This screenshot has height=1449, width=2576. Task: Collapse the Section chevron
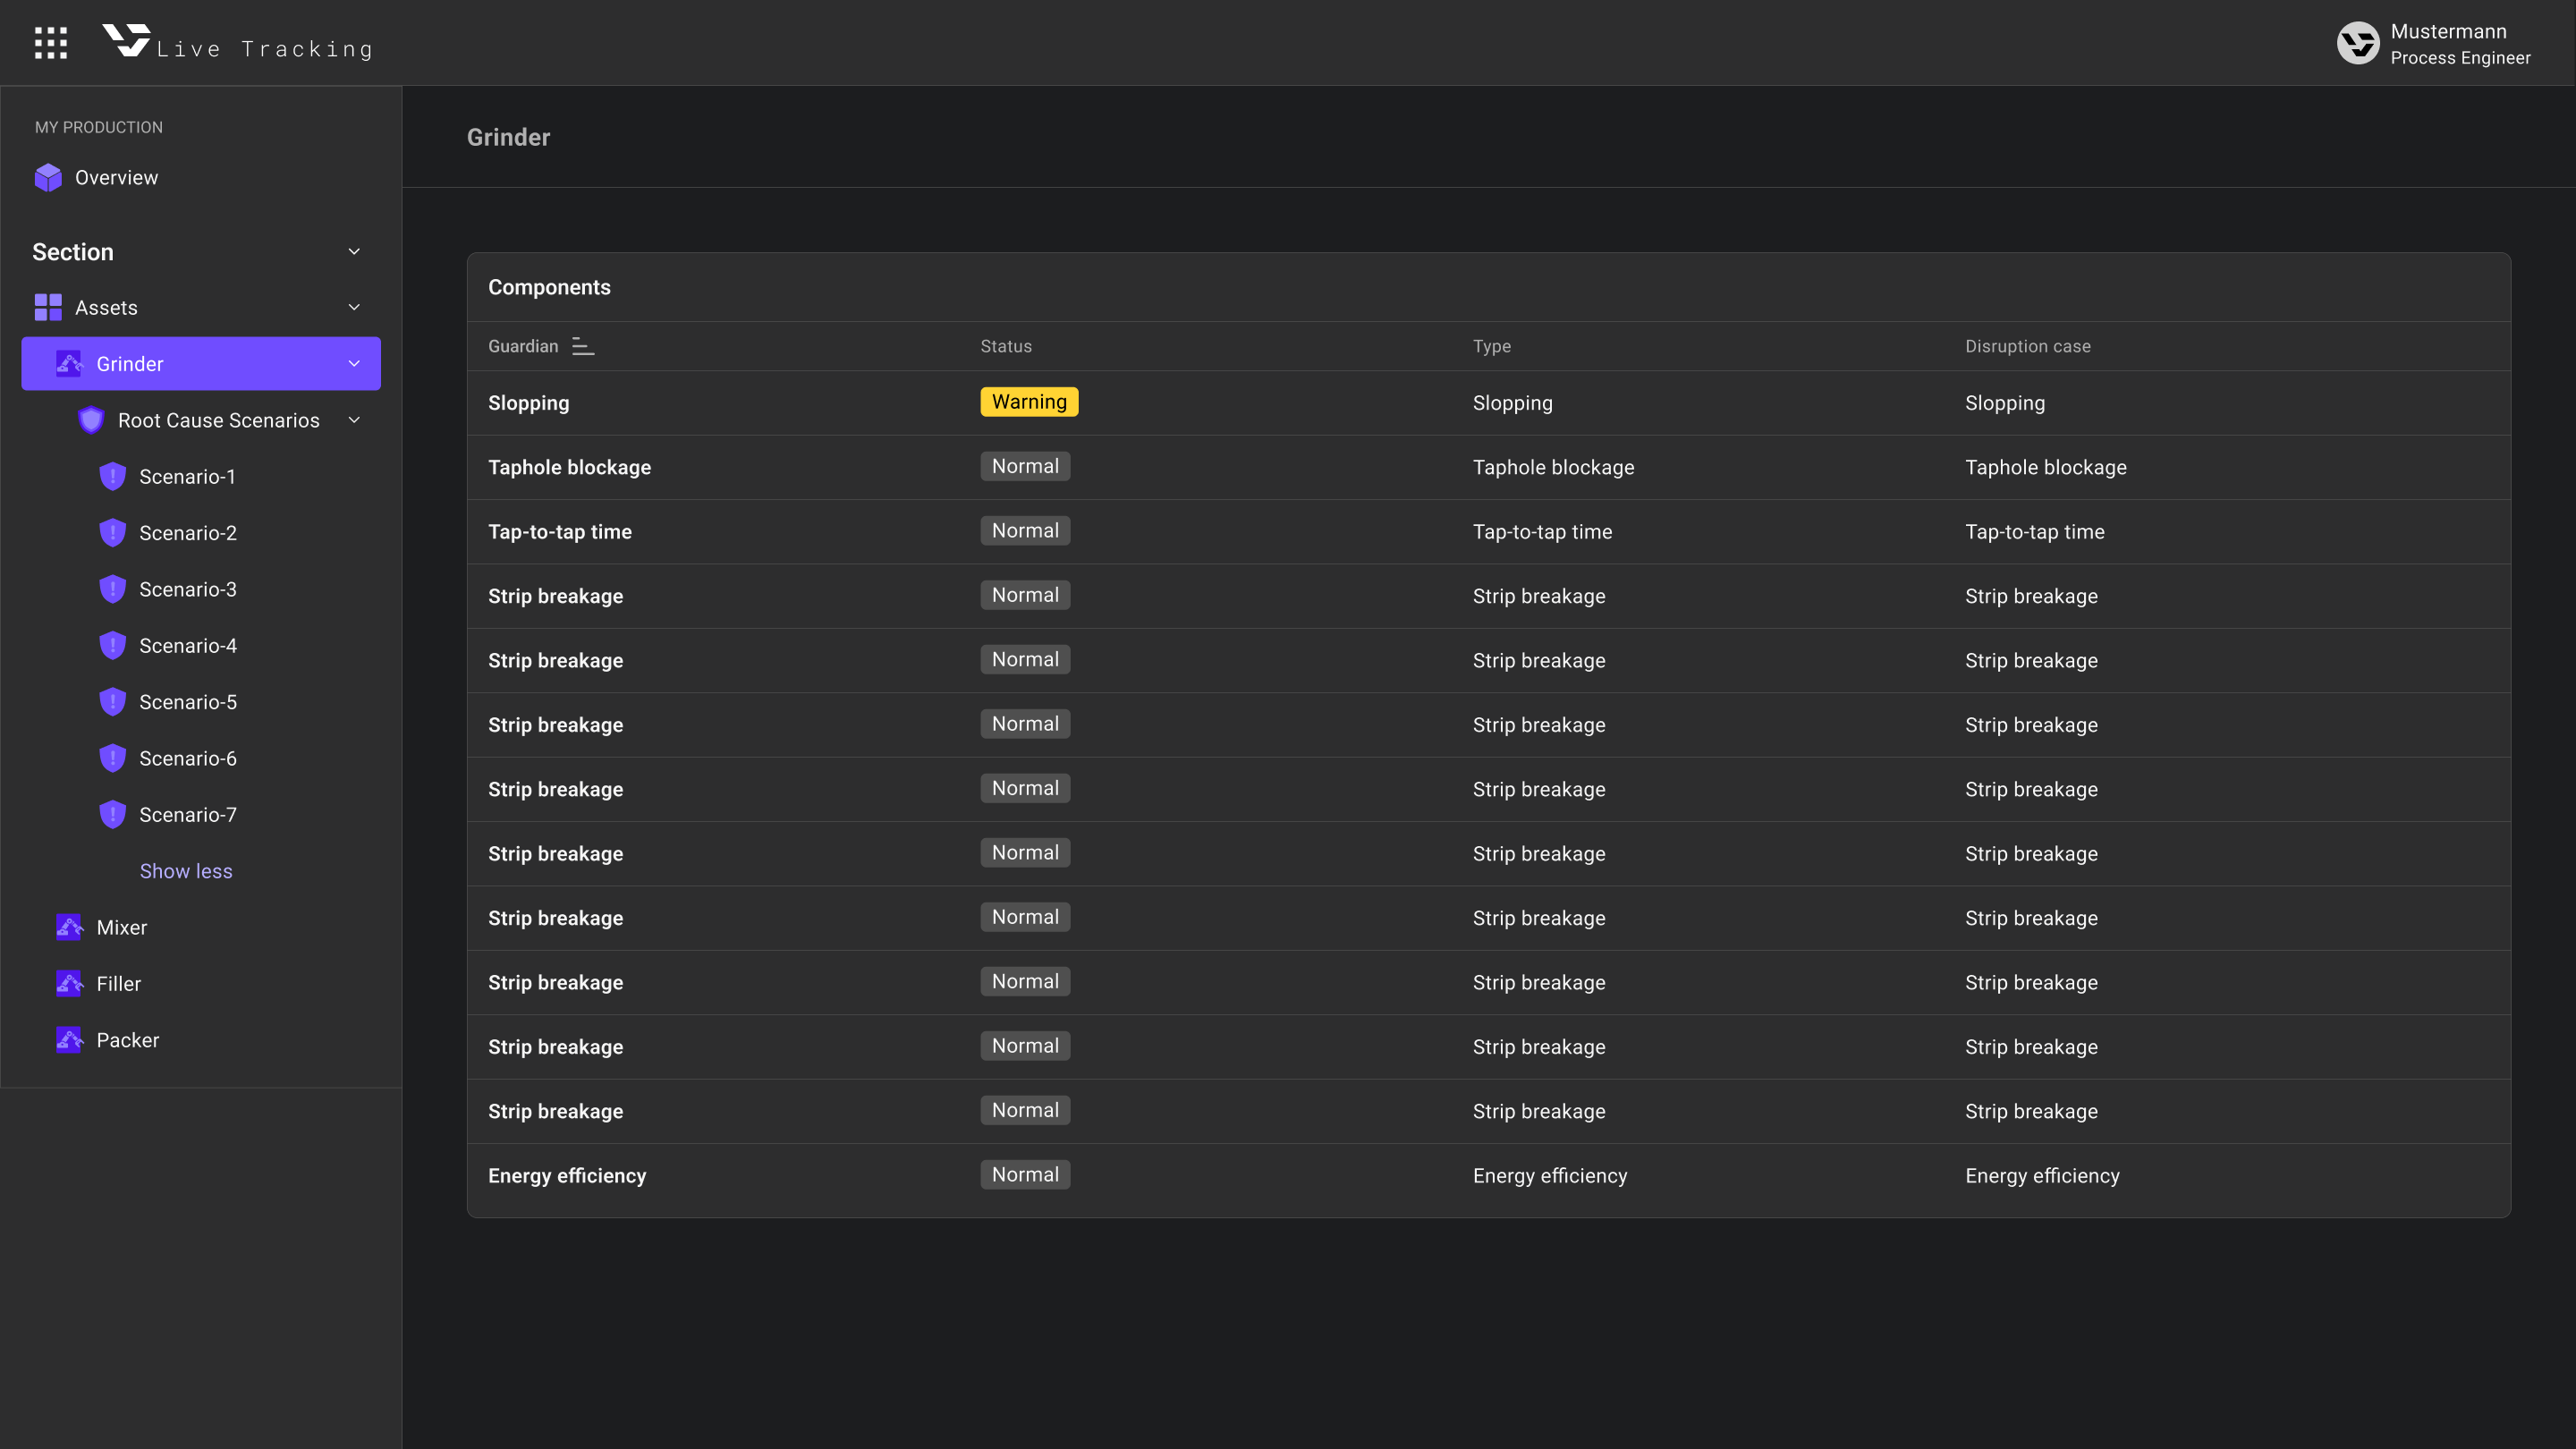[x=354, y=251]
